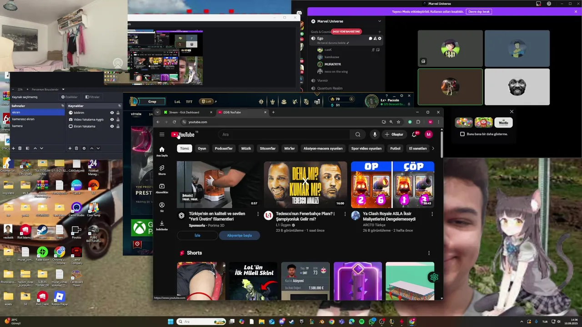Toggle visibility of Ekran Yakalama source
582x327 pixels.
(x=112, y=126)
